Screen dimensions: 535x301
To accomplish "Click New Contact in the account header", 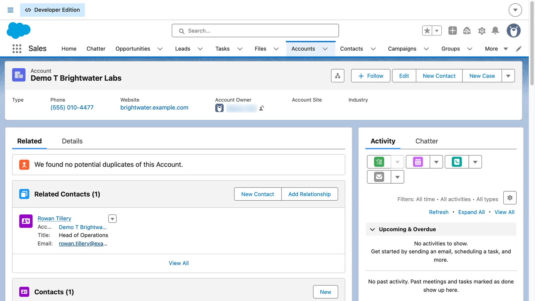I will point(439,76).
